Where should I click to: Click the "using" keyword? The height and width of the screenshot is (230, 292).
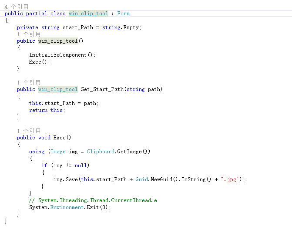37,152
